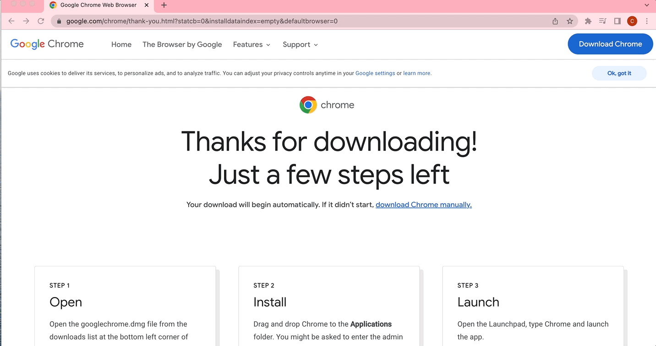Expand the Features dropdown menu
The height and width of the screenshot is (346, 656).
point(251,44)
